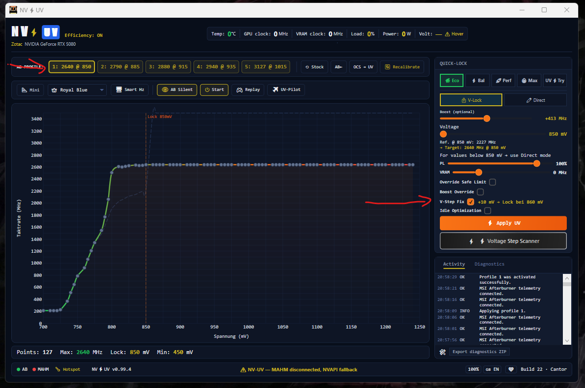Viewport: 585px width, 388px height.
Task: Activate profile 3: 2880 @ 915
Action: (x=168, y=67)
